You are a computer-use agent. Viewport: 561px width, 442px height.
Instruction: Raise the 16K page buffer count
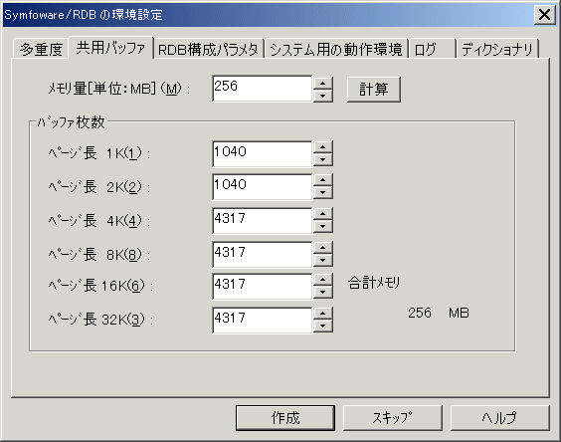[323, 280]
